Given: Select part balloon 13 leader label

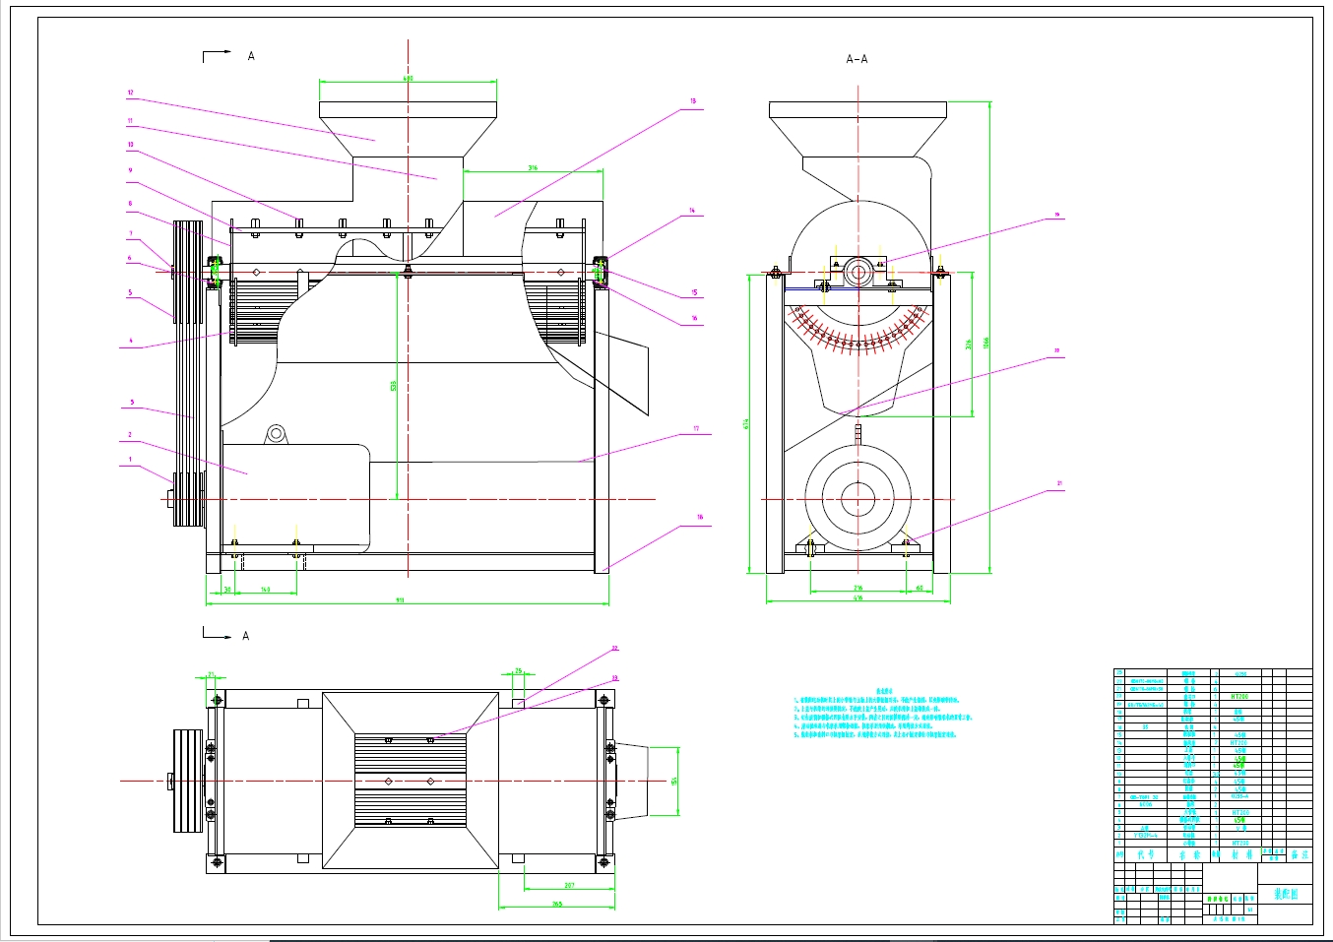Looking at the screenshot, I should click(x=693, y=100).
